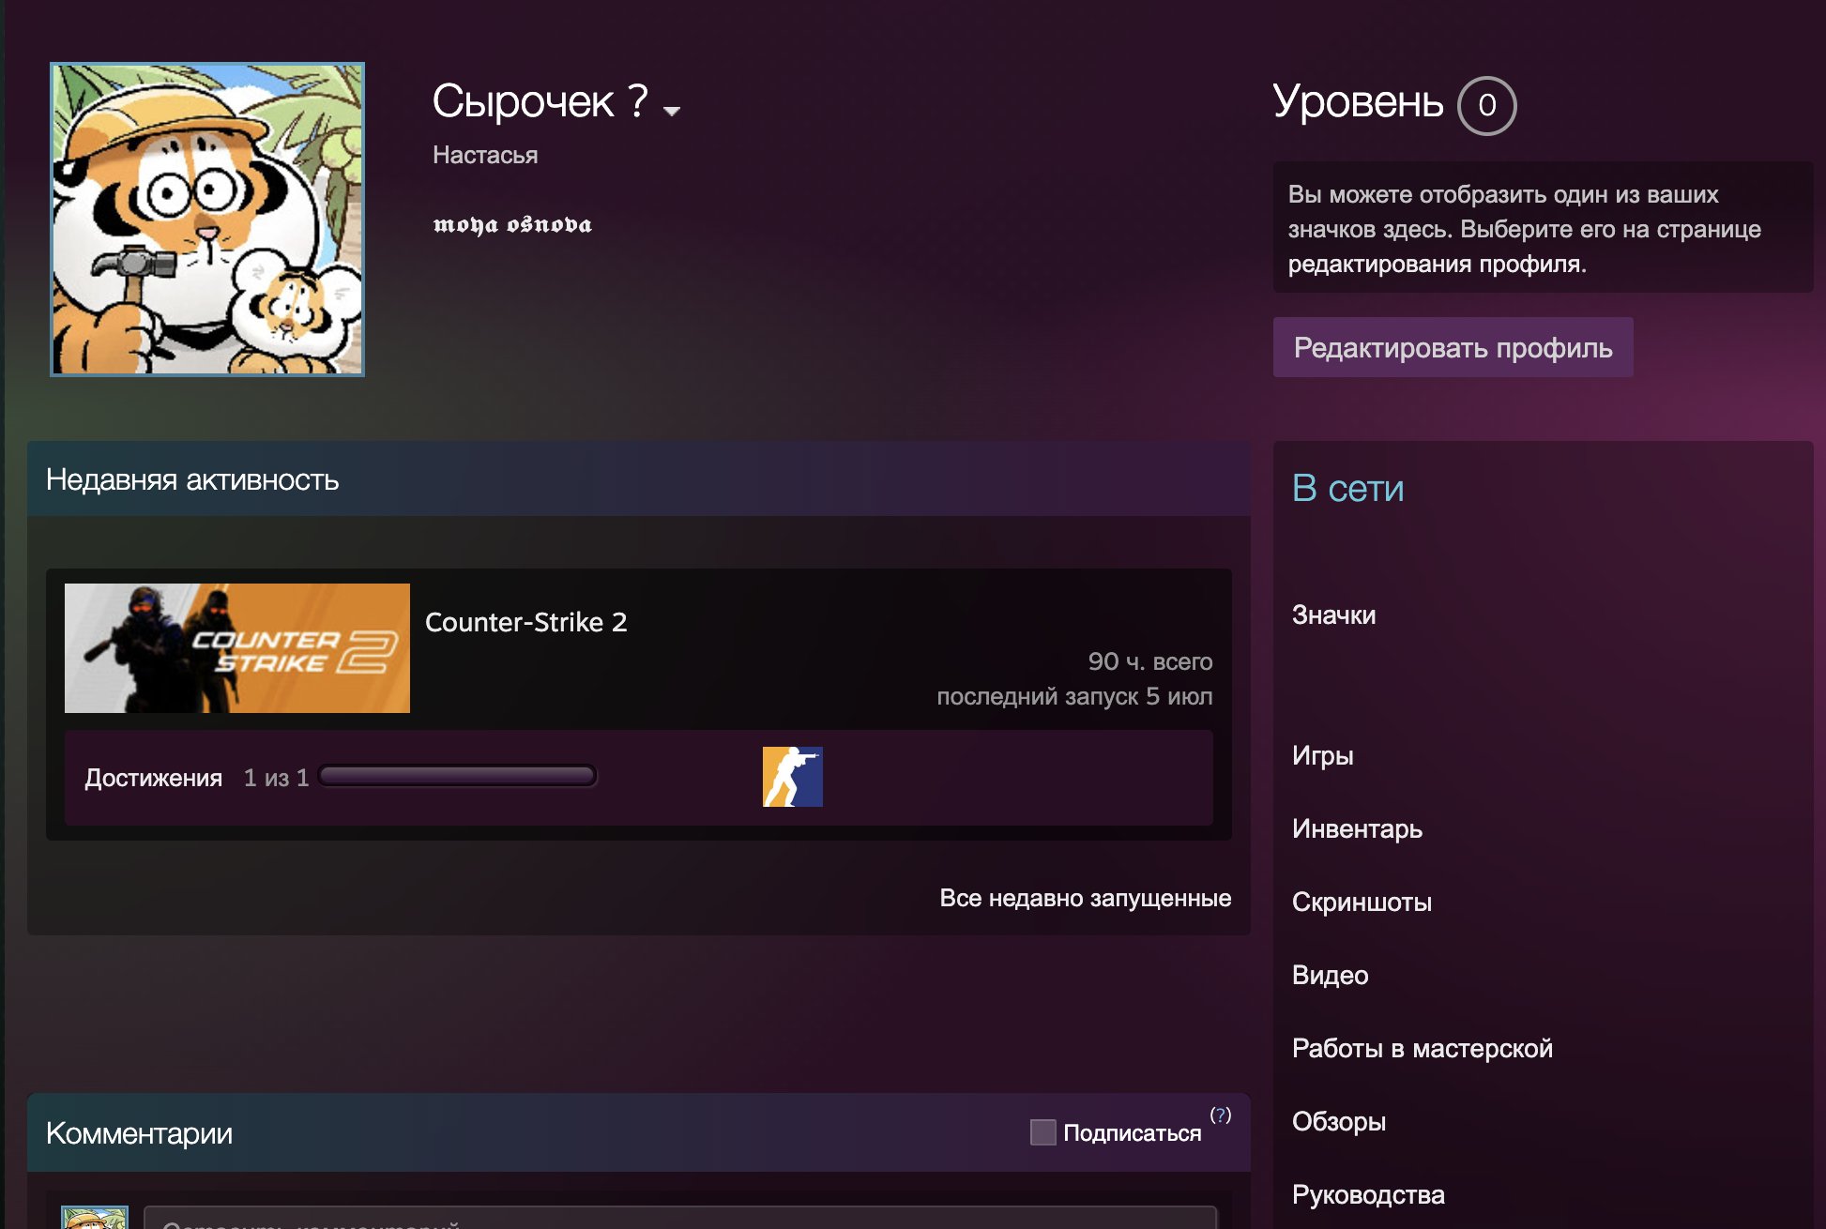Image resolution: width=1826 pixels, height=1229 pixels.
Task: Click the CS2 achievement icon
Action: (x=792, y=777)
